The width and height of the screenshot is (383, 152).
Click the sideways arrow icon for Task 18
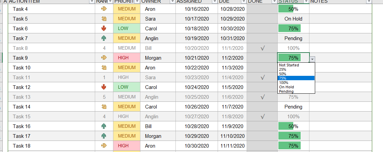coord(104,146)
